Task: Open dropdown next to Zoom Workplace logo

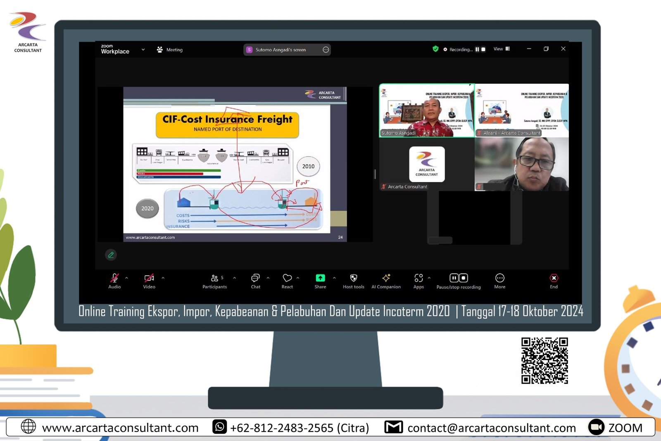Action: pyautogui.click(x=143, y=50)
